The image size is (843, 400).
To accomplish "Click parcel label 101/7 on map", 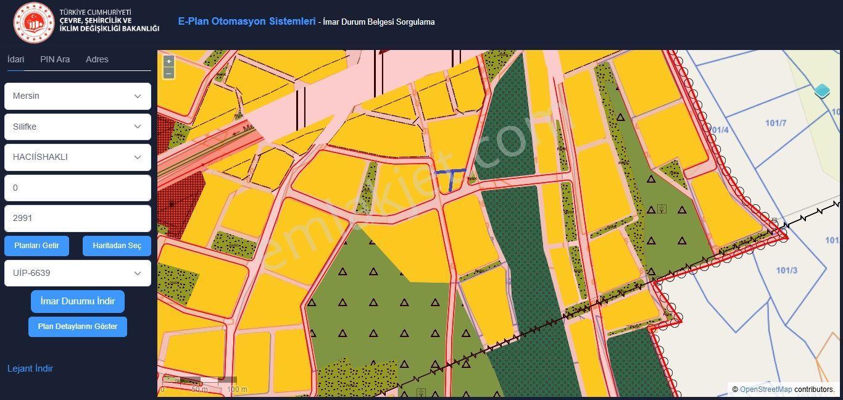I will pyautogui.click(x=776, y=123).
